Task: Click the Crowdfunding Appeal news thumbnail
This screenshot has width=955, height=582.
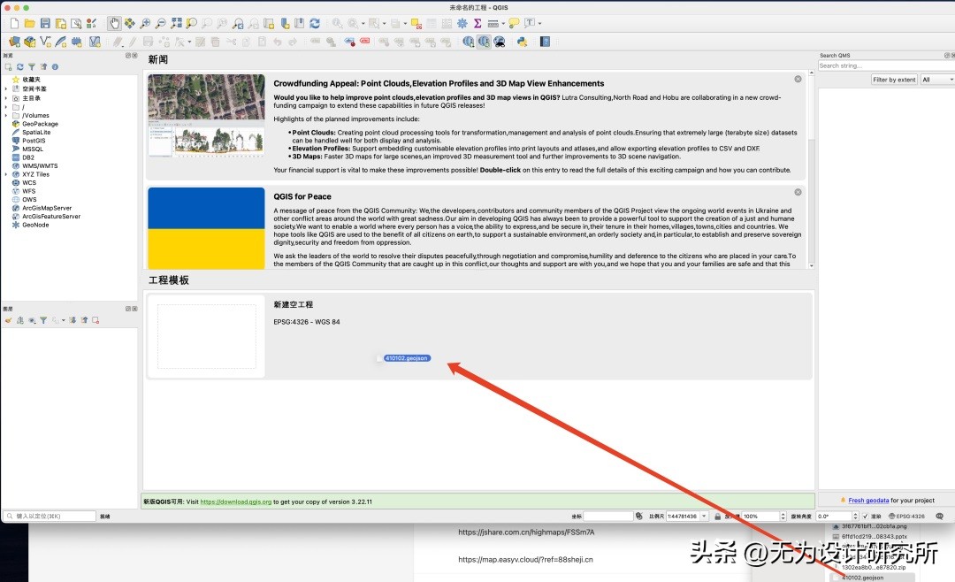Action: click(206, 117)
